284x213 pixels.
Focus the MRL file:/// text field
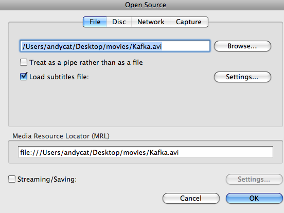pyautogui.click(x=146, y=152)
